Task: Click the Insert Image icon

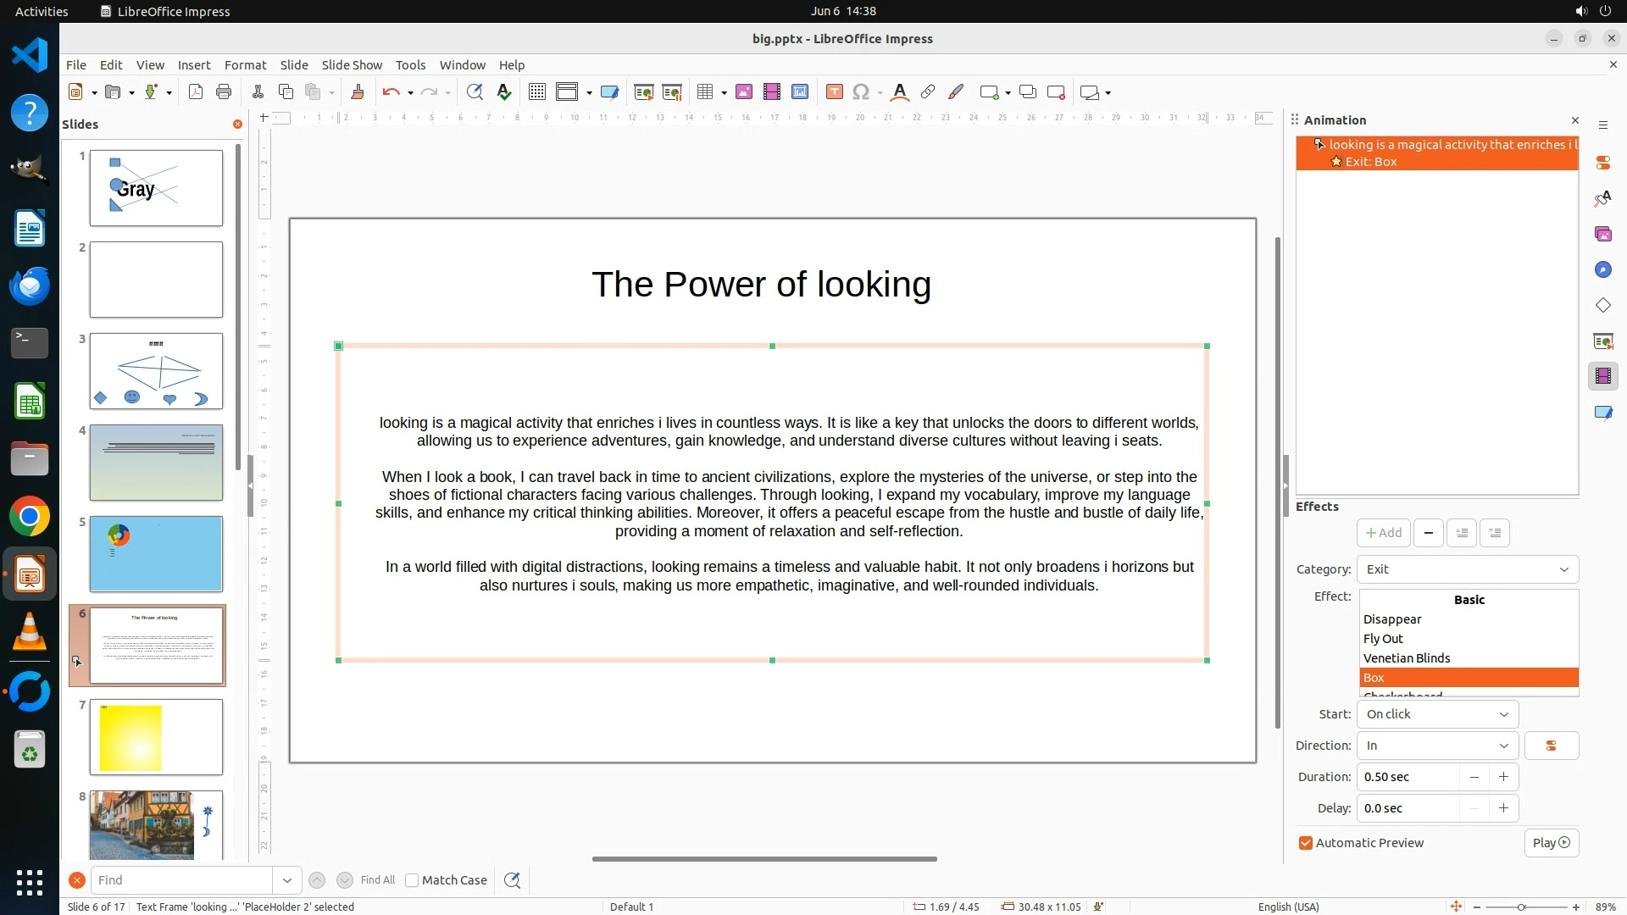Action: click(x=744, y=92)
